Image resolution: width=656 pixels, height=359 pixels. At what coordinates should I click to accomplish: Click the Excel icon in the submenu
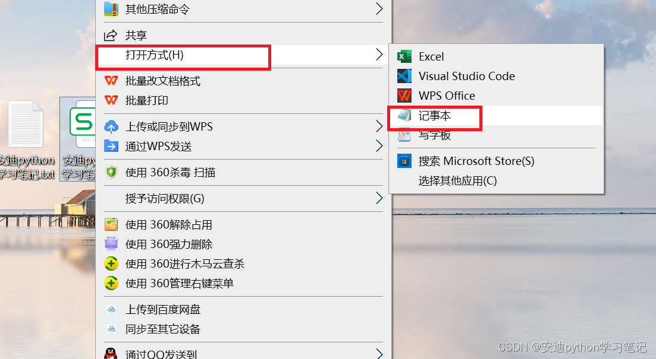404,56
